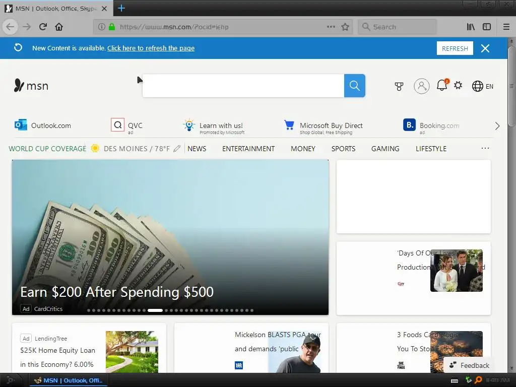Open the Booking.com shortcut

pos(431,126)
